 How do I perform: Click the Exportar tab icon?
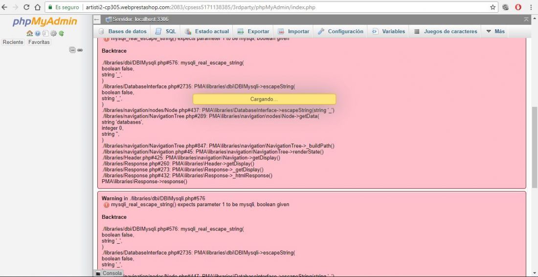[241, 32]
